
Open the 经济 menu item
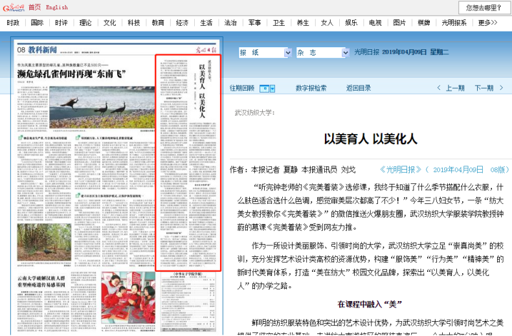point(182,23)
